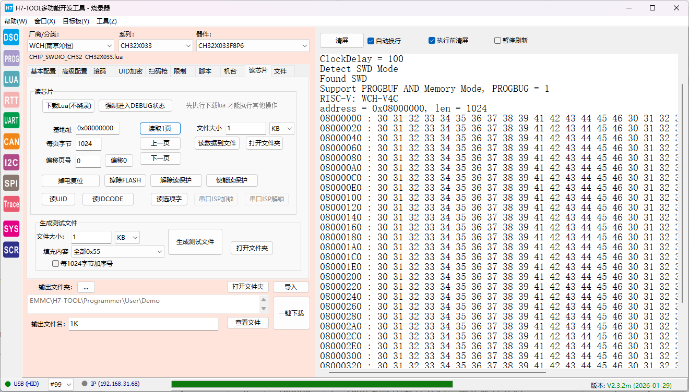
Task: Open the 器件 CH32X033F8P6 device dropdown
Action: point(253,46)
